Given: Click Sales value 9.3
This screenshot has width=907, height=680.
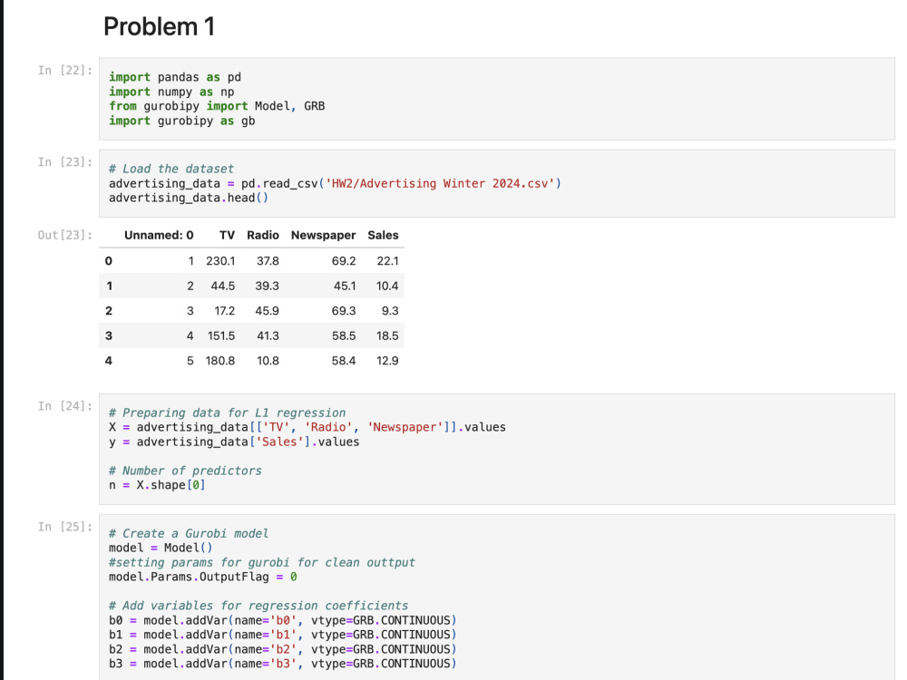Looking at the screenshot, I should point(390,310).
